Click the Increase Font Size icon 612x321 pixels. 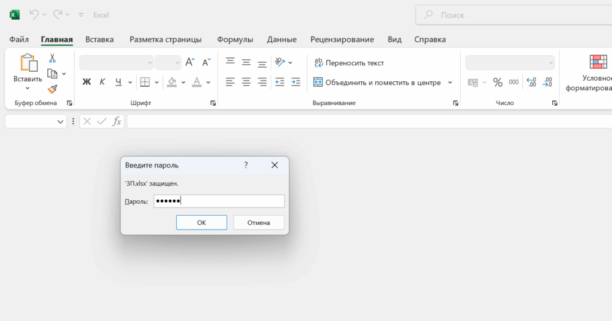[190, 62]
